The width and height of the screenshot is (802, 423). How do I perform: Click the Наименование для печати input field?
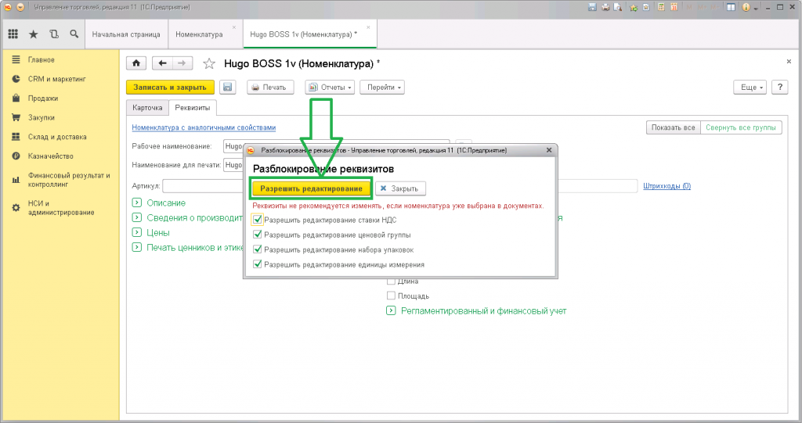pos(233,165)
